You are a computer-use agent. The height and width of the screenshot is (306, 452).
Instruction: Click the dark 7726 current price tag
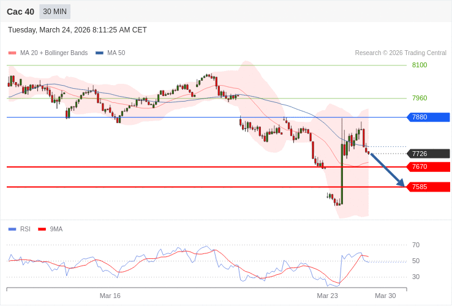pos(428,154)
